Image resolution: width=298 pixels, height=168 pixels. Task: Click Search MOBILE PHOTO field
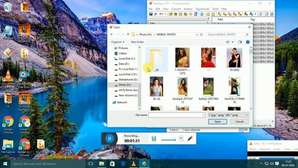pos(228,35)
